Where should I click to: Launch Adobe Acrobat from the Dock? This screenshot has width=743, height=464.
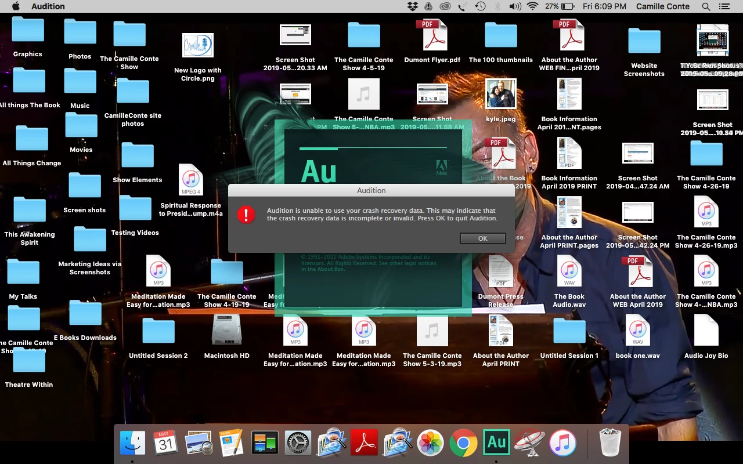[x=364, y=444]
